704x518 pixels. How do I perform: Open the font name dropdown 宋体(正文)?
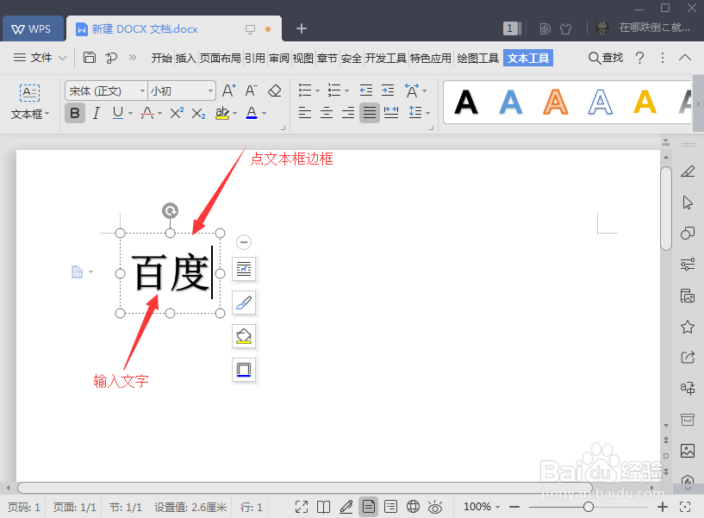click(x=105, y=90)
